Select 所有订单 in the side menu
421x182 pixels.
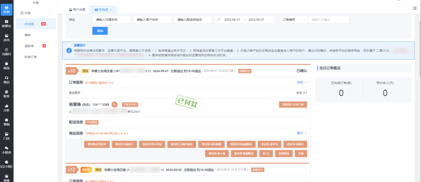31,56
